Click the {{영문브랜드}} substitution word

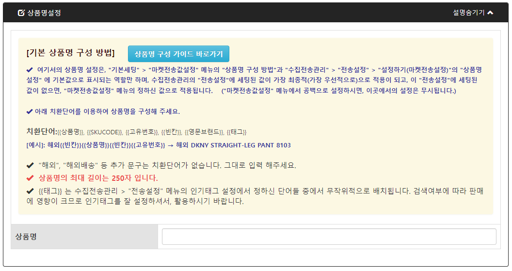pos(204,132)
